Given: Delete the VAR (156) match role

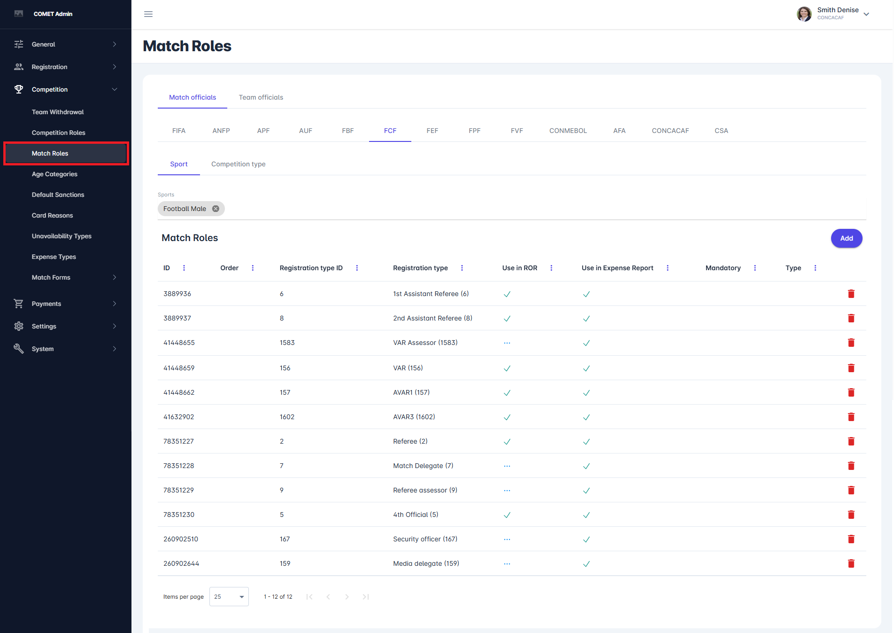Looking at the screenshot, I should 851,368.
